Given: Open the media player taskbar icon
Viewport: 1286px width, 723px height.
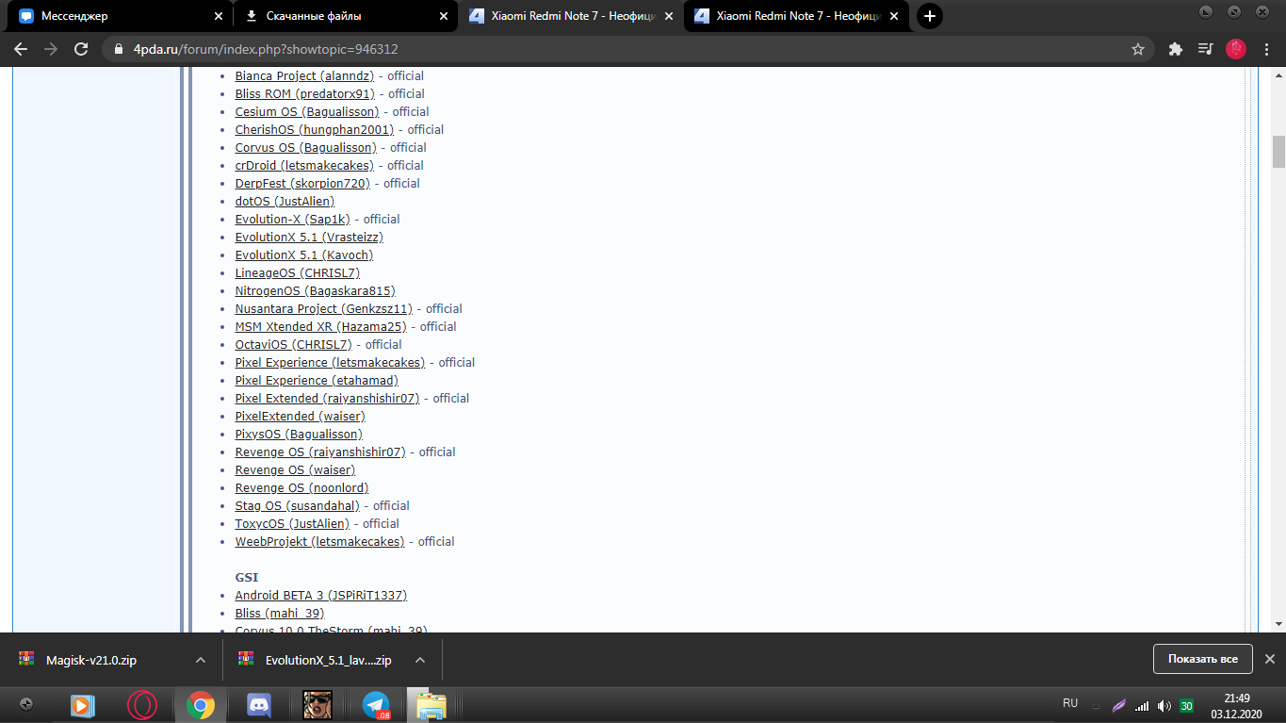Looking at the screenshot, I should pyautogui.click(x=83, y=705).
